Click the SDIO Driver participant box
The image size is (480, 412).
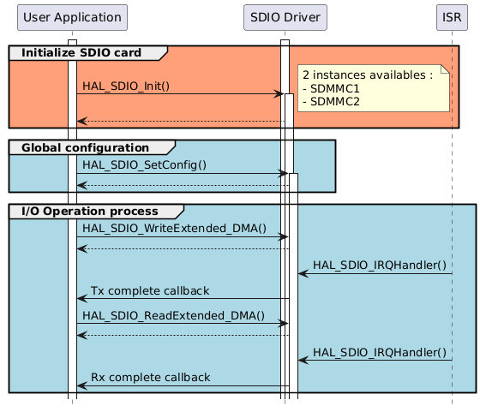(x=285, y=17)
